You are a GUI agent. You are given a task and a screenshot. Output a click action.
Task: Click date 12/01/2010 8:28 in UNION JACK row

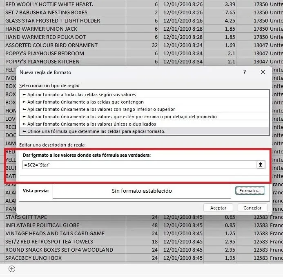coord(181,29)
